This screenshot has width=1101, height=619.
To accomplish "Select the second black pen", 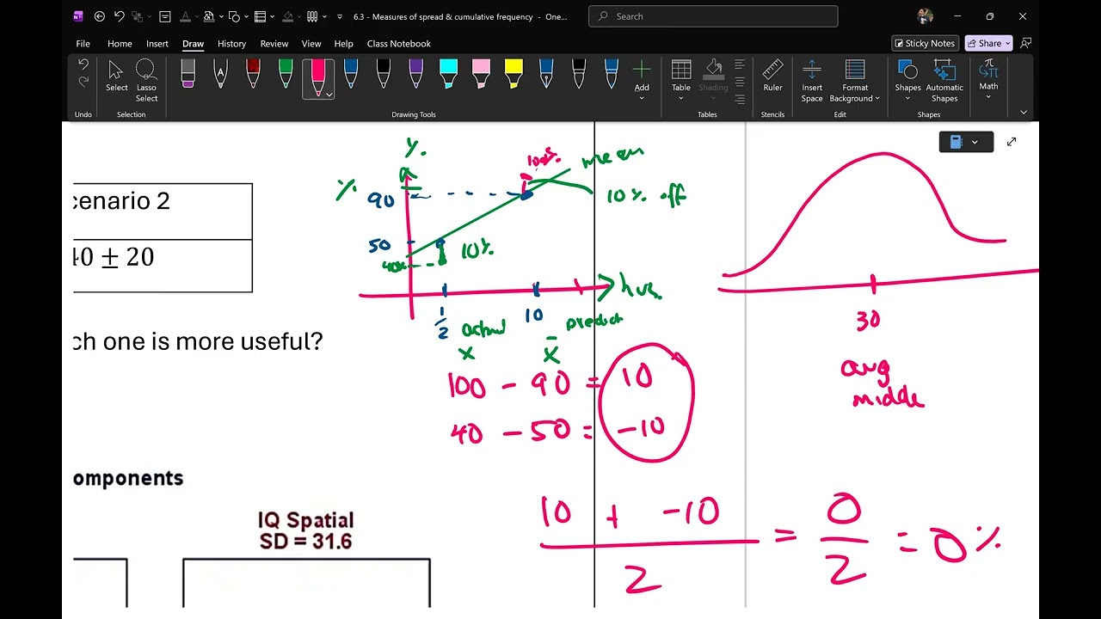I will [x=579, y=74].
